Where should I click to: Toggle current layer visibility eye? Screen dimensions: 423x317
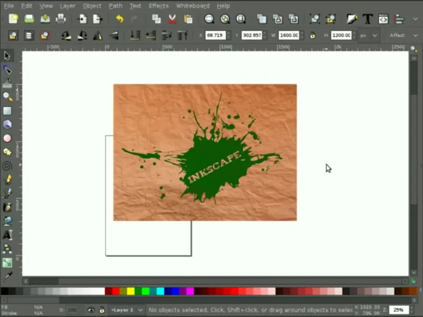point(91,310)
